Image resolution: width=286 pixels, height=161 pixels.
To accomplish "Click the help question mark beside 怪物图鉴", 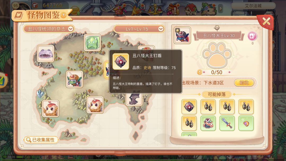I will (x=63, y=15).
